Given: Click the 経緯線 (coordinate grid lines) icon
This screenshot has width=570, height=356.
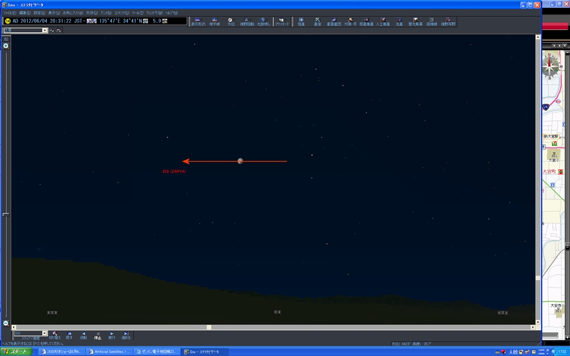Looking at the screenshot, I should click(x=431, y=21).
